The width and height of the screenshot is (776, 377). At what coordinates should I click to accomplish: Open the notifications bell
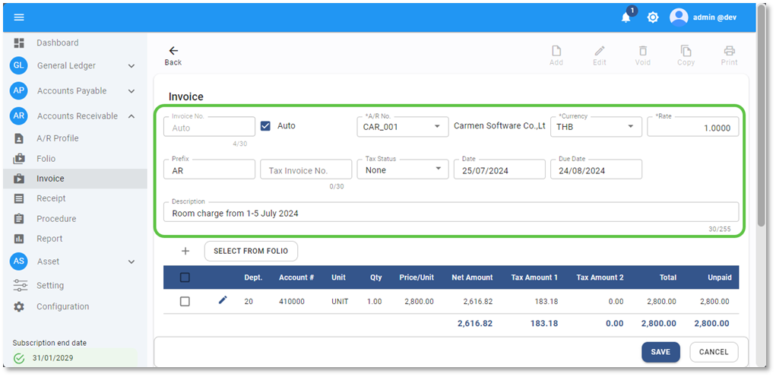626,17
